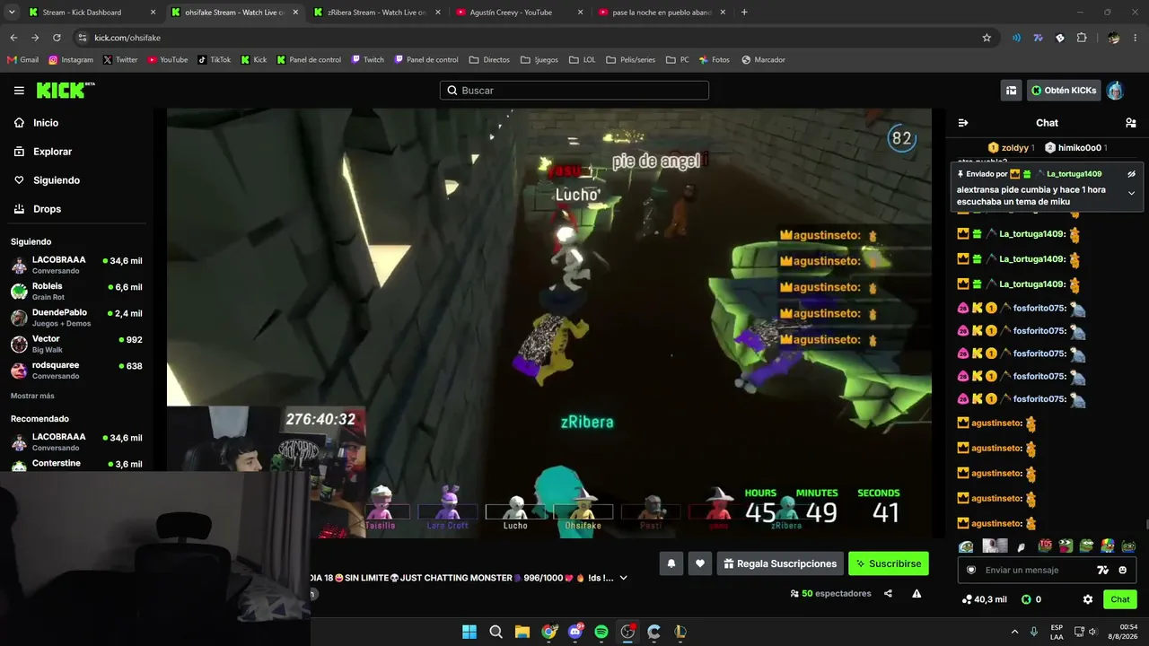Open the 7TV emote picker in chat
The image size is (1149, 646).
point(1103,570)
